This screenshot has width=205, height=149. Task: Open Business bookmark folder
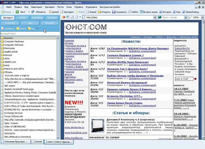point(29,38)
